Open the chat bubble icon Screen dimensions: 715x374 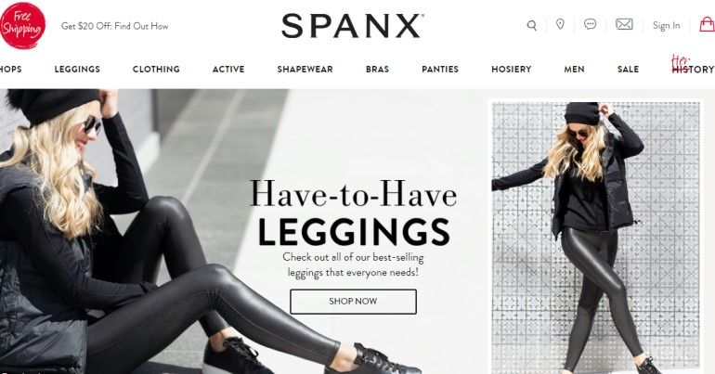[x=590, y=24]
